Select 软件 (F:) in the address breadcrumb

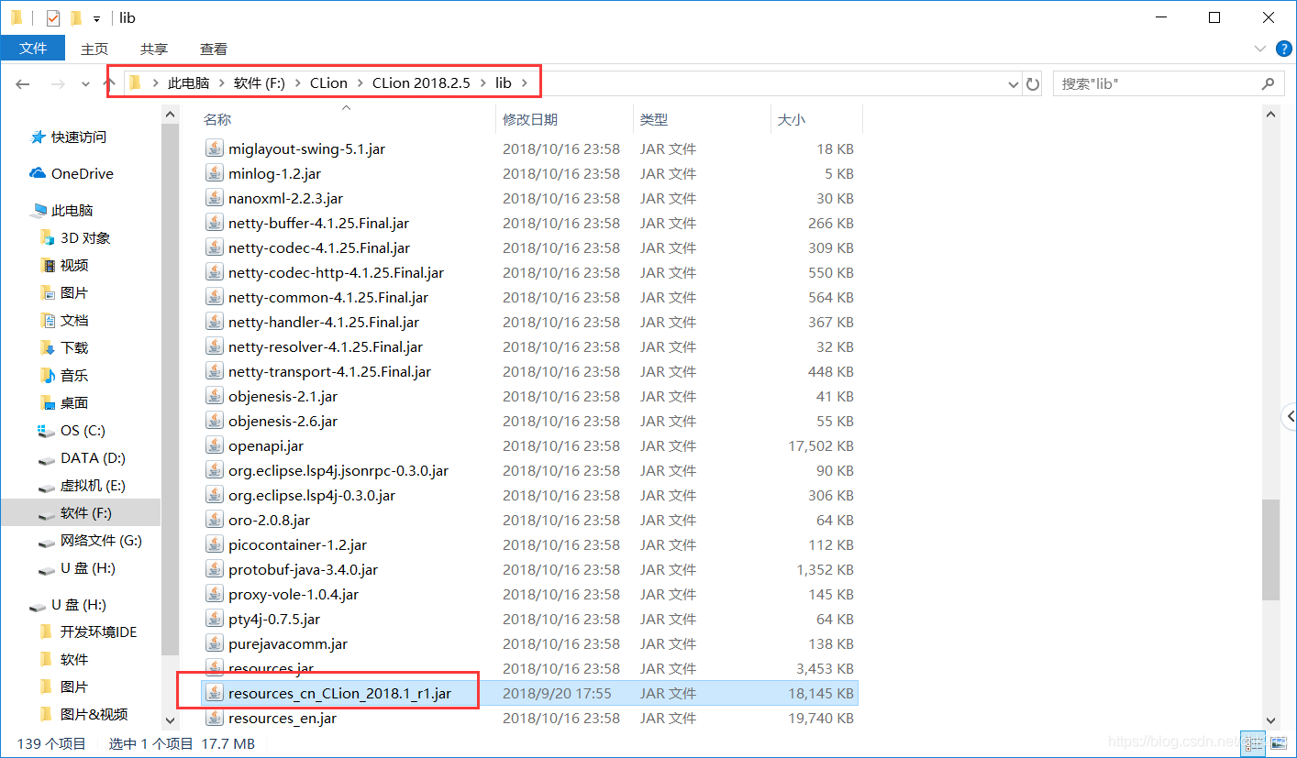point(260,83)
